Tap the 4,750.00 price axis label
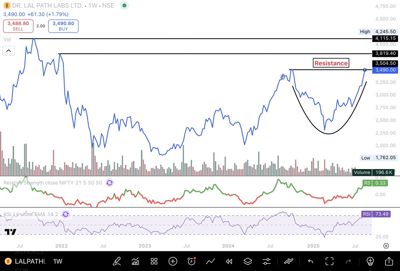Viewport: 400px width, 271px height. click(x=385, y=6)
